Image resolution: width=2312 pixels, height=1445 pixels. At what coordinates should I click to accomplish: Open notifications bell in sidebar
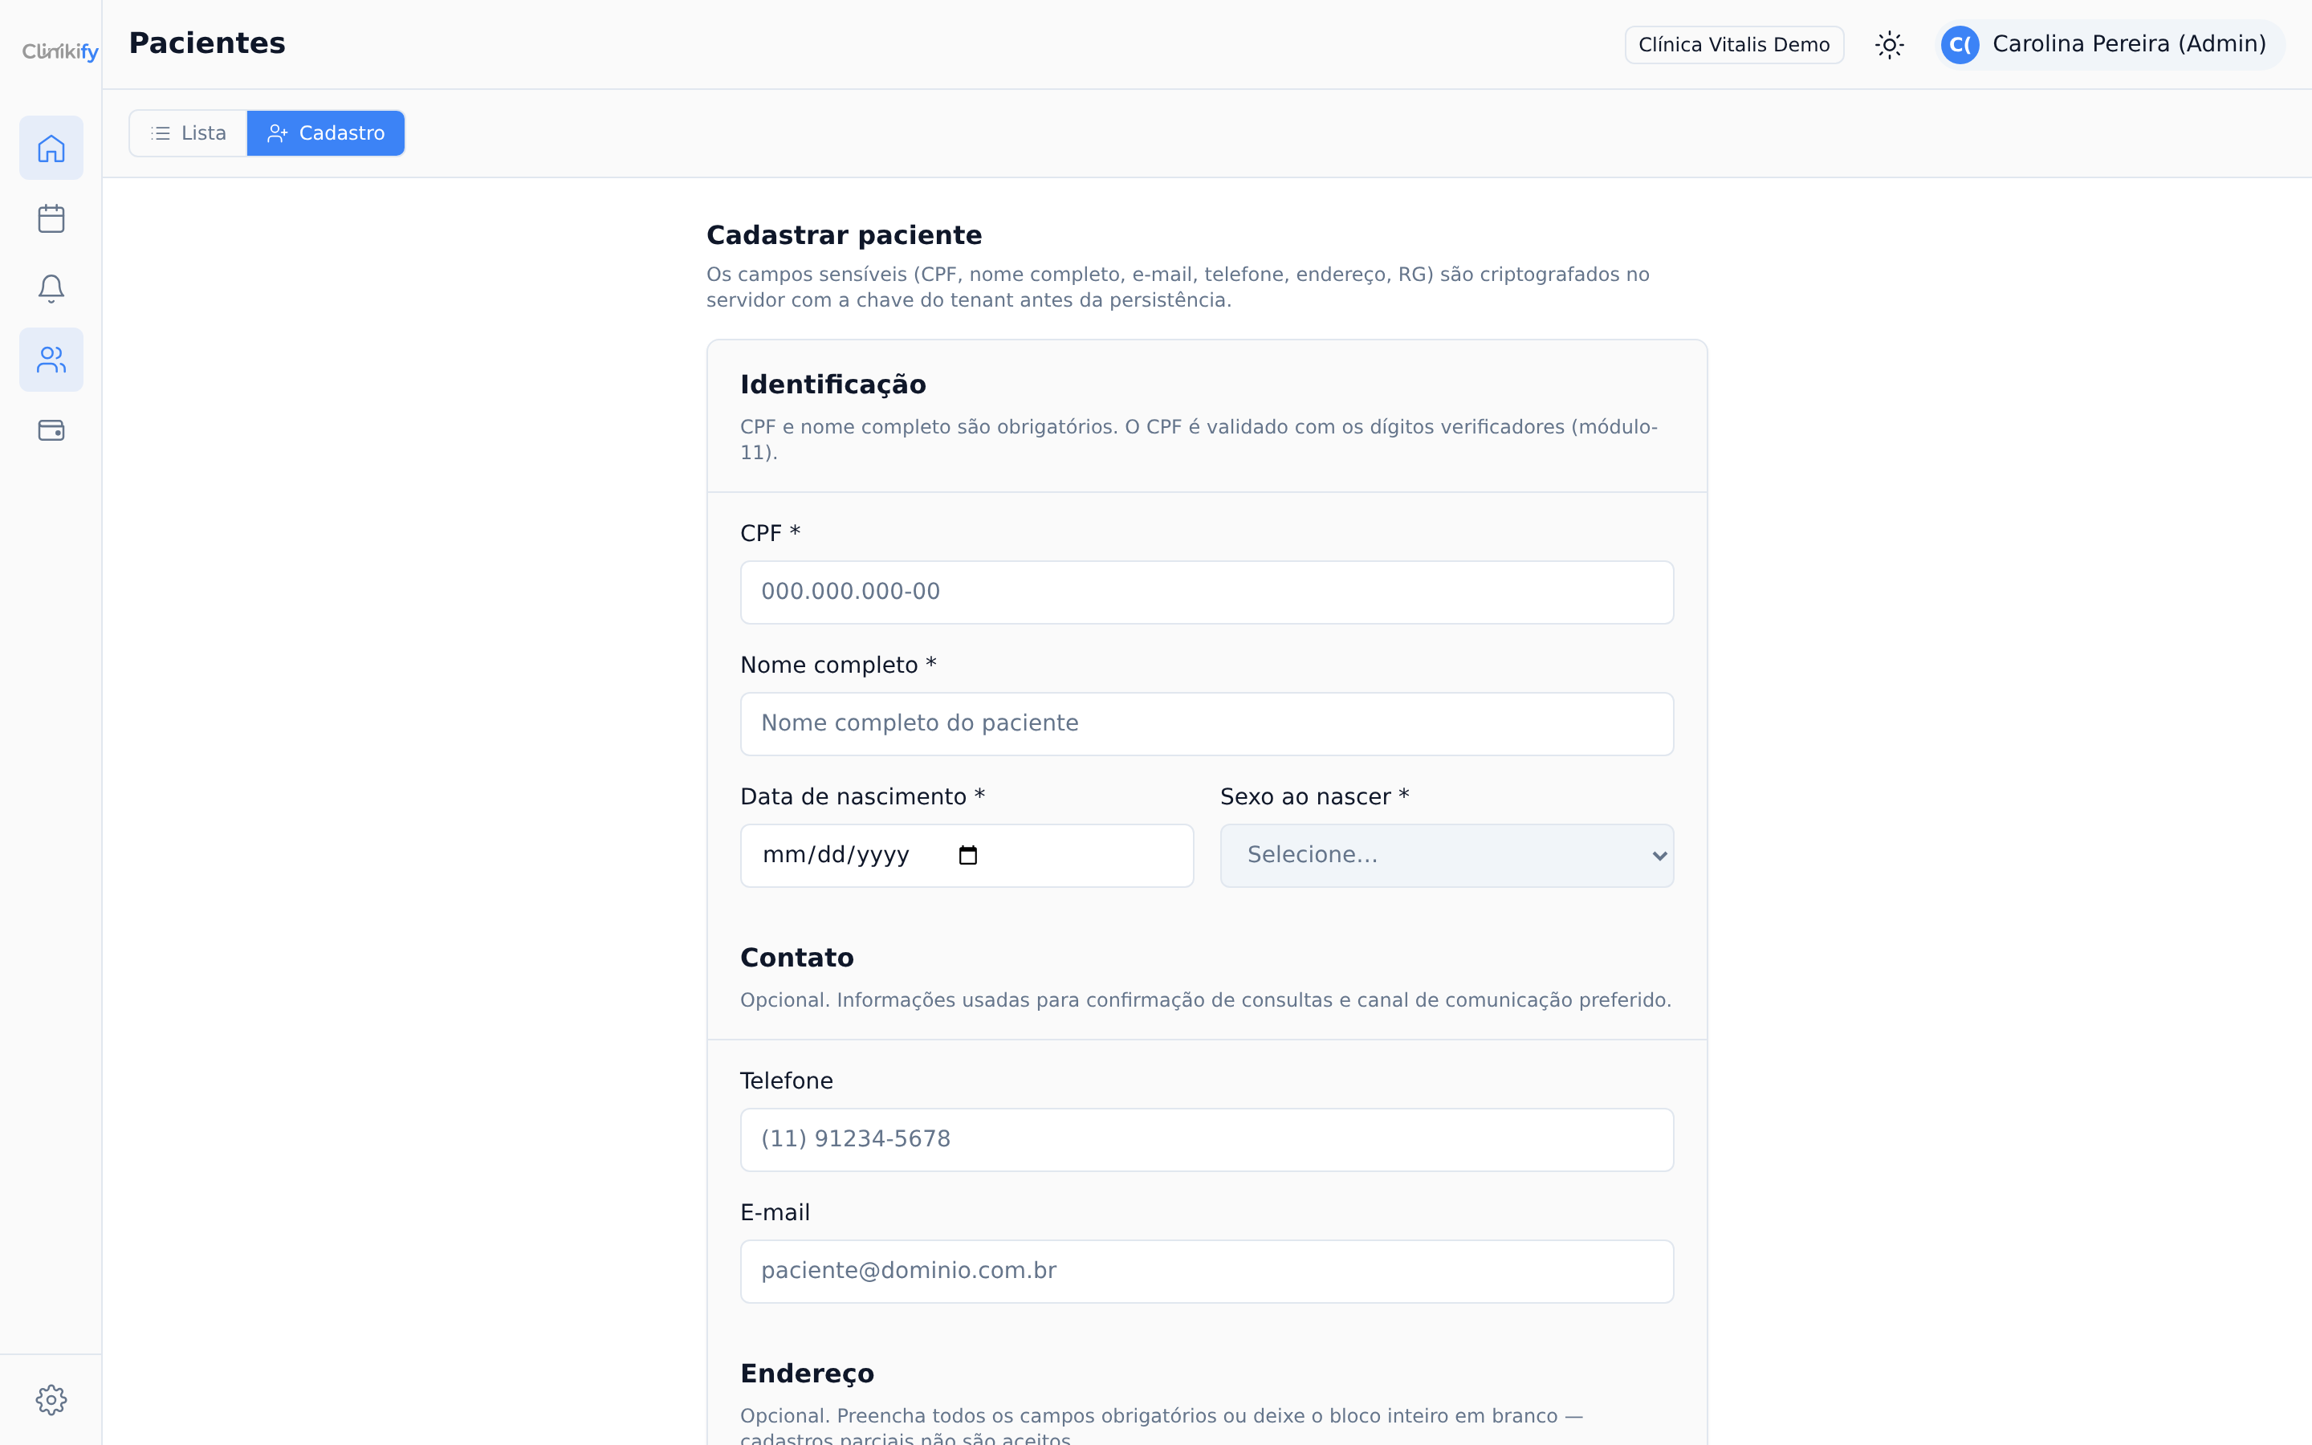point(51,289)
